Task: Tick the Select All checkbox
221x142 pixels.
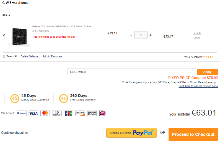Action: click(x=4, y=56)
